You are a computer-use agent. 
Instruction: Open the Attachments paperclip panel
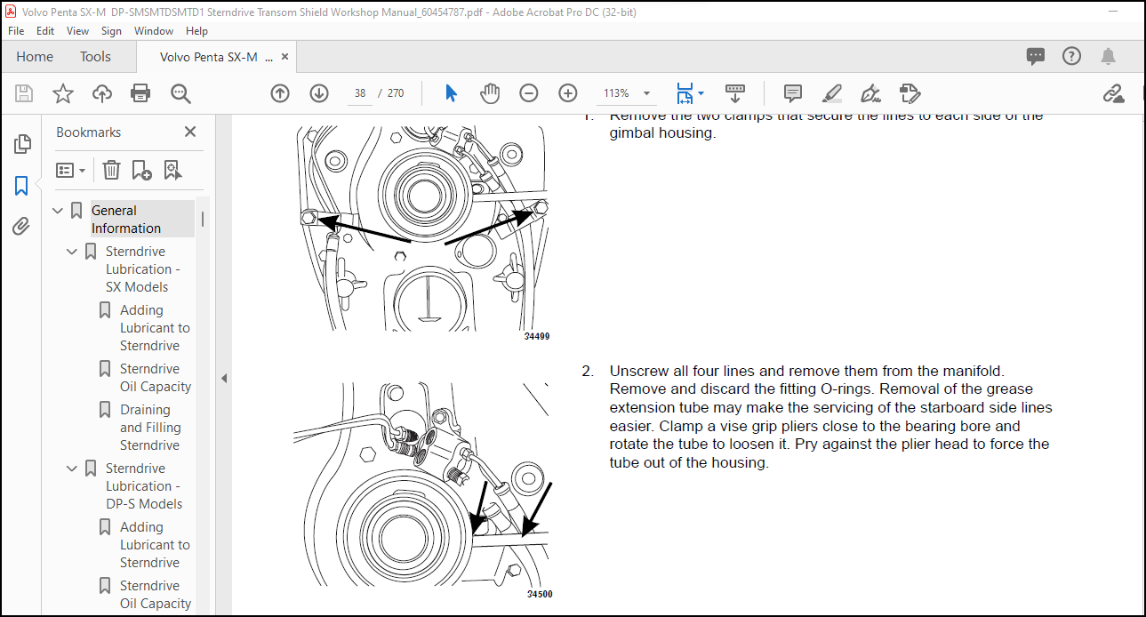tap(21, 227)
